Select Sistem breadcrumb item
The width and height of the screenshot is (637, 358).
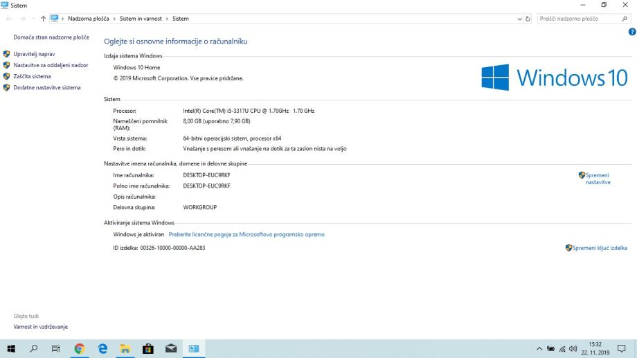pyautogui.click(x=181, y=19)
